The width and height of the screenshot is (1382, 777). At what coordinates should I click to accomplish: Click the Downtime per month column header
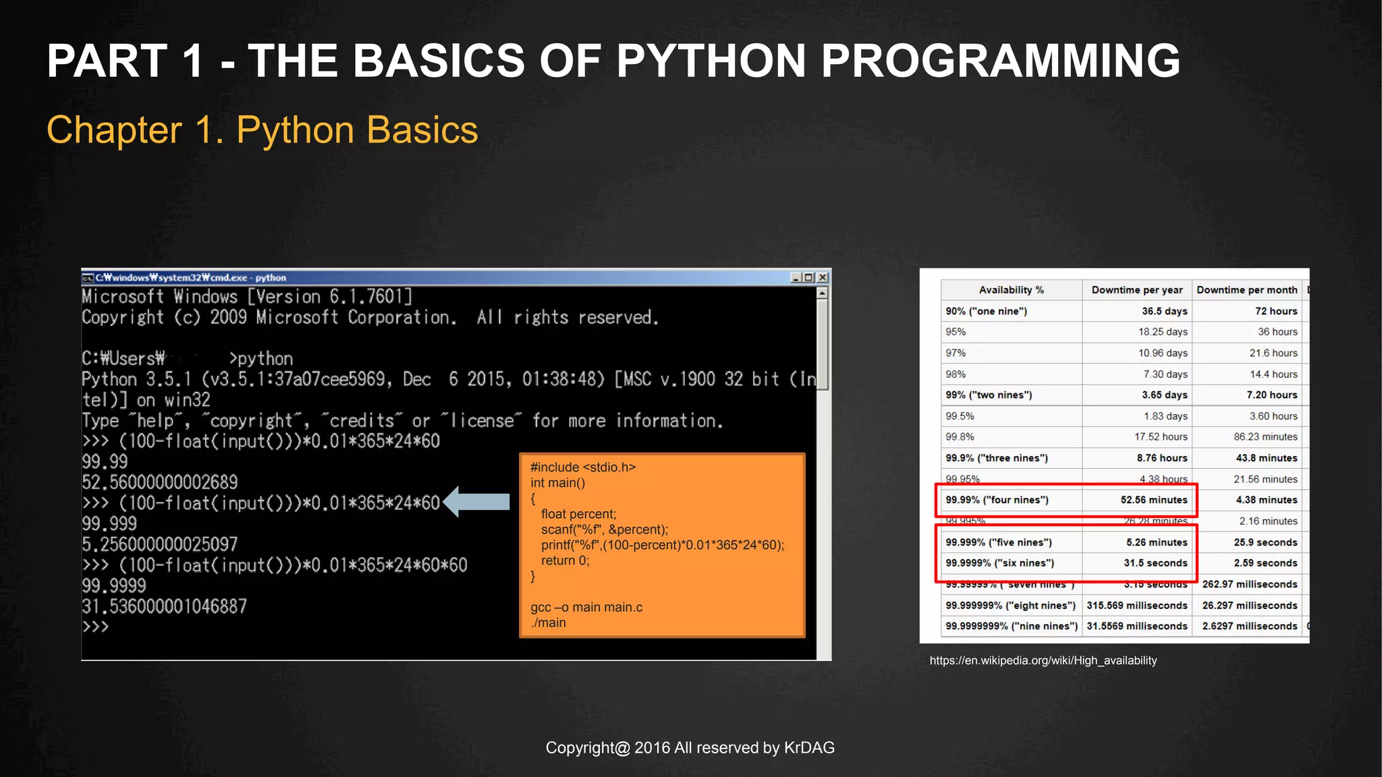[1246, 290]
